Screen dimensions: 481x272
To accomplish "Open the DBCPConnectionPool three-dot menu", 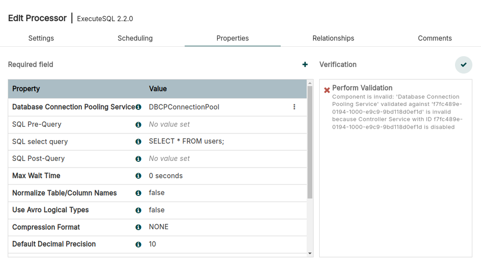I will [x=294, y=107].
